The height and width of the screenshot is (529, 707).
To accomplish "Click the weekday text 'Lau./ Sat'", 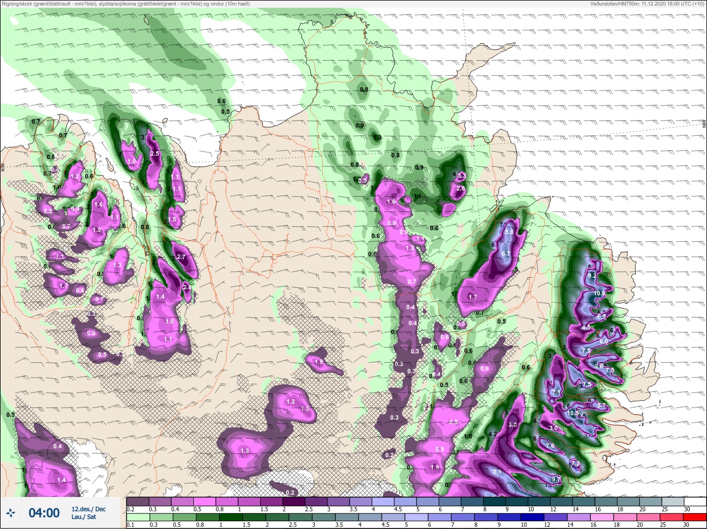I will [x=84, y=517].
